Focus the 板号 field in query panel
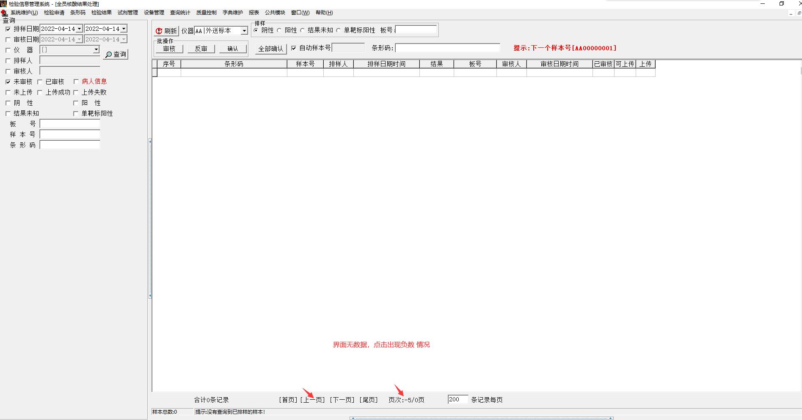The width and height of the screenshot is (802, 420). (x=70, y=124)
